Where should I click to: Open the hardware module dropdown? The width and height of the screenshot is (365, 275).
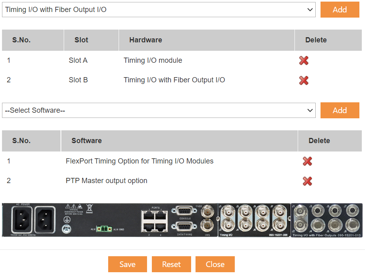[x=158, y=9]
